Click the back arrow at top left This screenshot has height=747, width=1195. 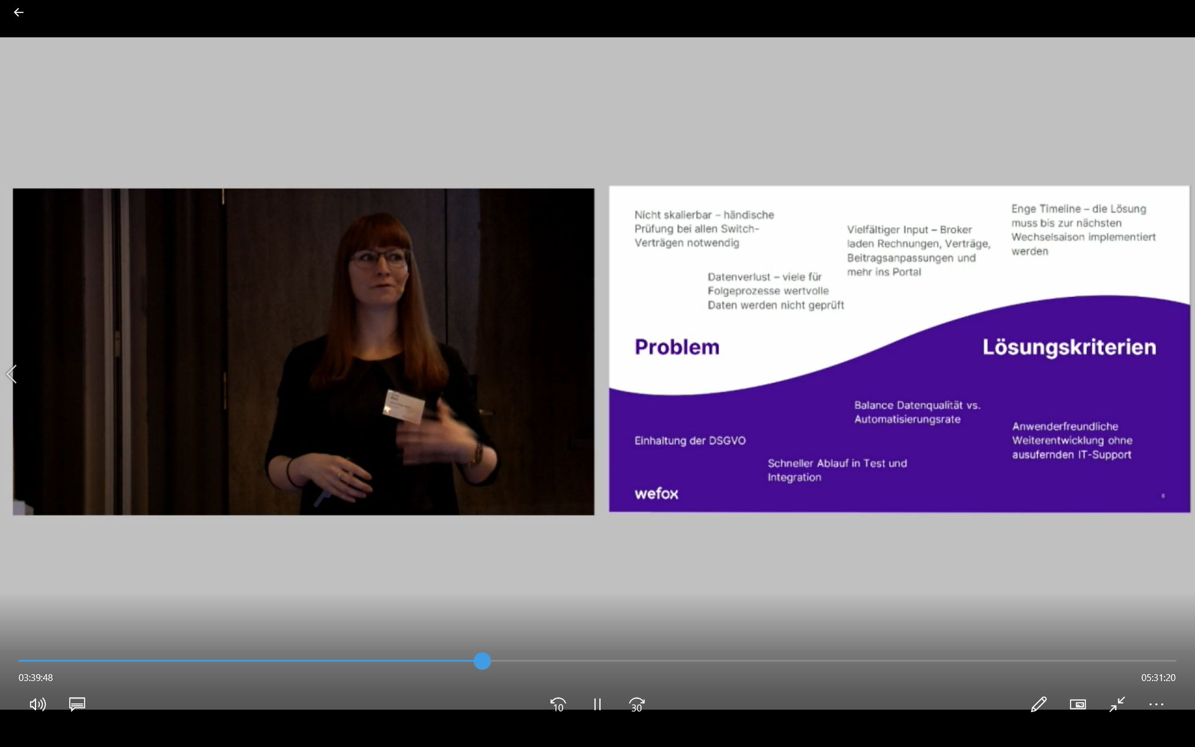coord(19,12)
